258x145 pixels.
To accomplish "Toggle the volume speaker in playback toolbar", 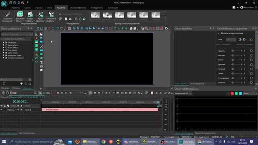I will pos(71,93).
